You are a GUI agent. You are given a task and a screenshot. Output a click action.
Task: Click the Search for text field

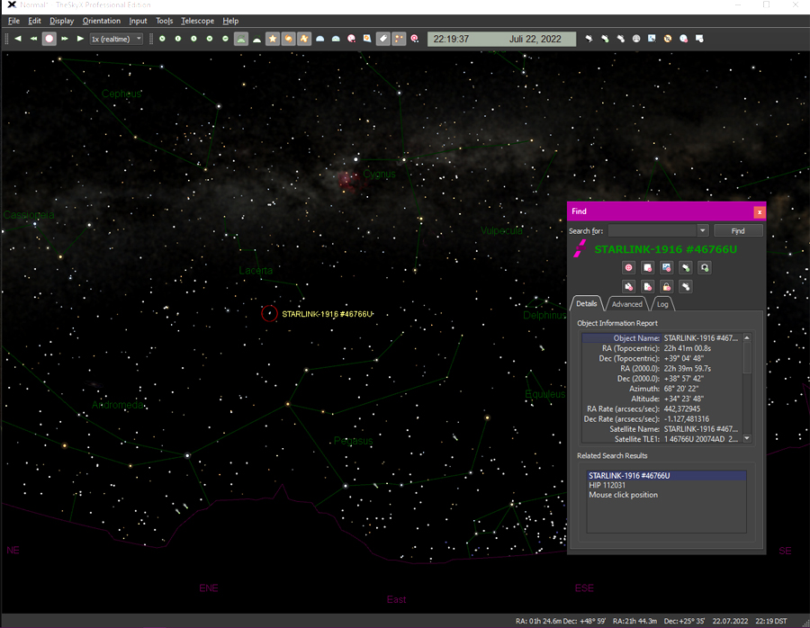coord(652,231)
